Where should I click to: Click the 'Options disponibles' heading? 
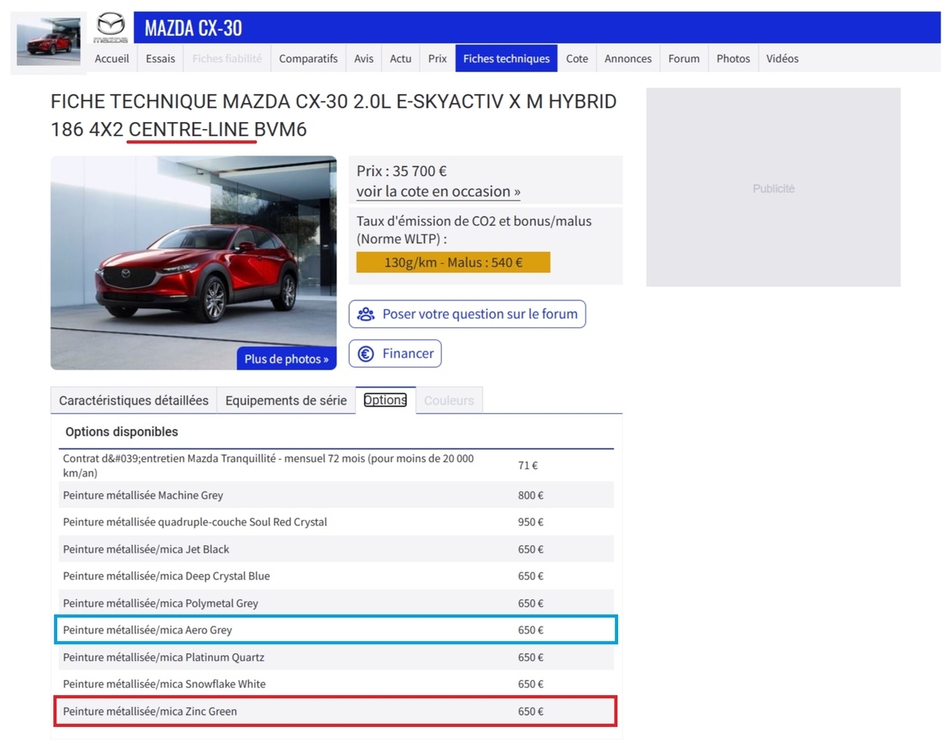tap(122, 432)
